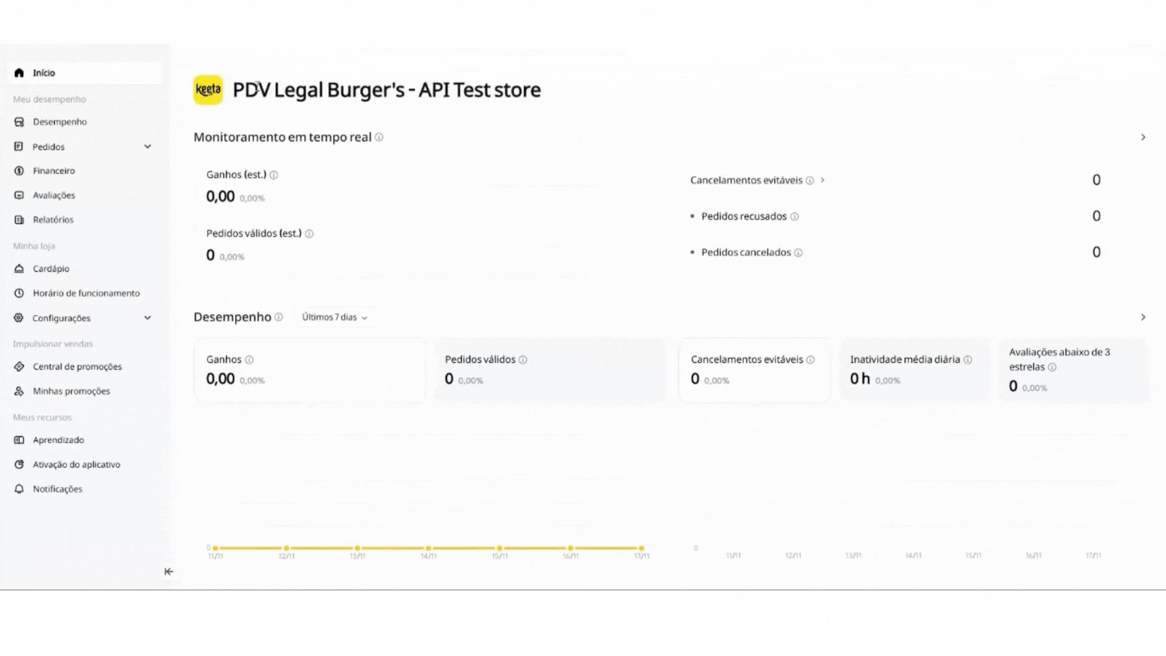Expand the Configurações submenu chevron
This screenshot has height=656, width=1166.
coord(148,318)
